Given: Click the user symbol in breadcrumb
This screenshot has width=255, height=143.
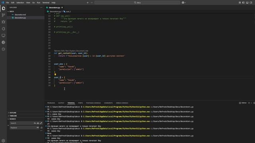Looking at the screenshot, I should tap(67, 12).
